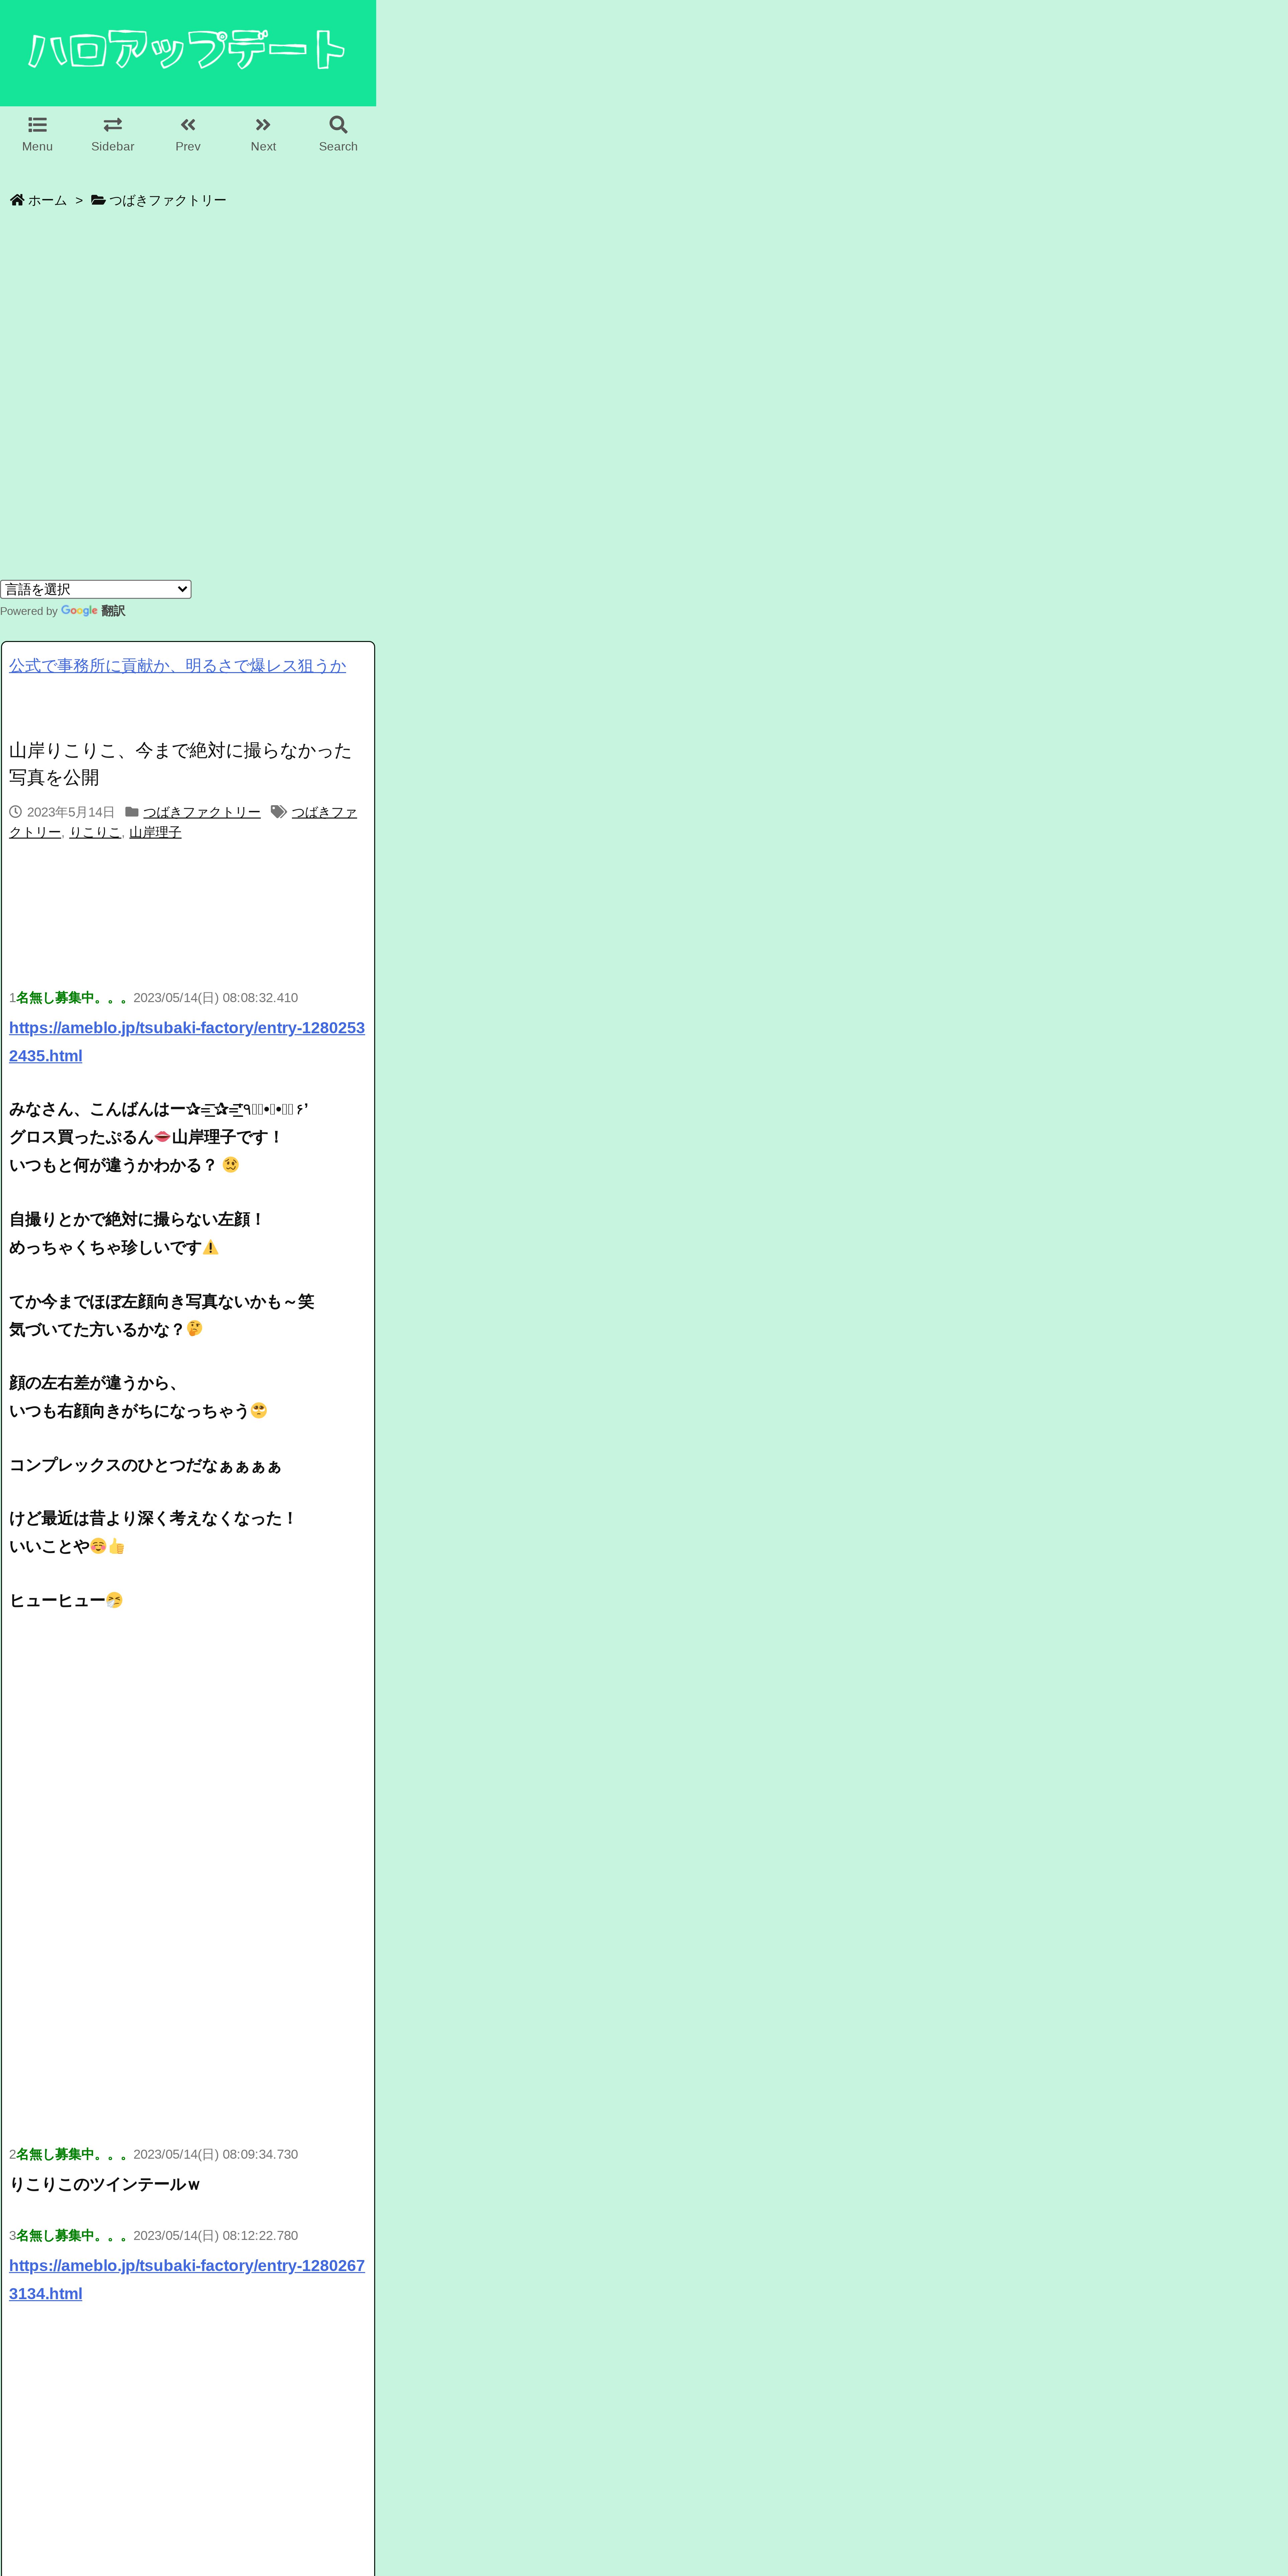This screenshot has height=2576, width=1288.
Task: Open link 公式で事務所に貢献か、明るさで爆レス狙うか
Action: [x=178, y=666]
